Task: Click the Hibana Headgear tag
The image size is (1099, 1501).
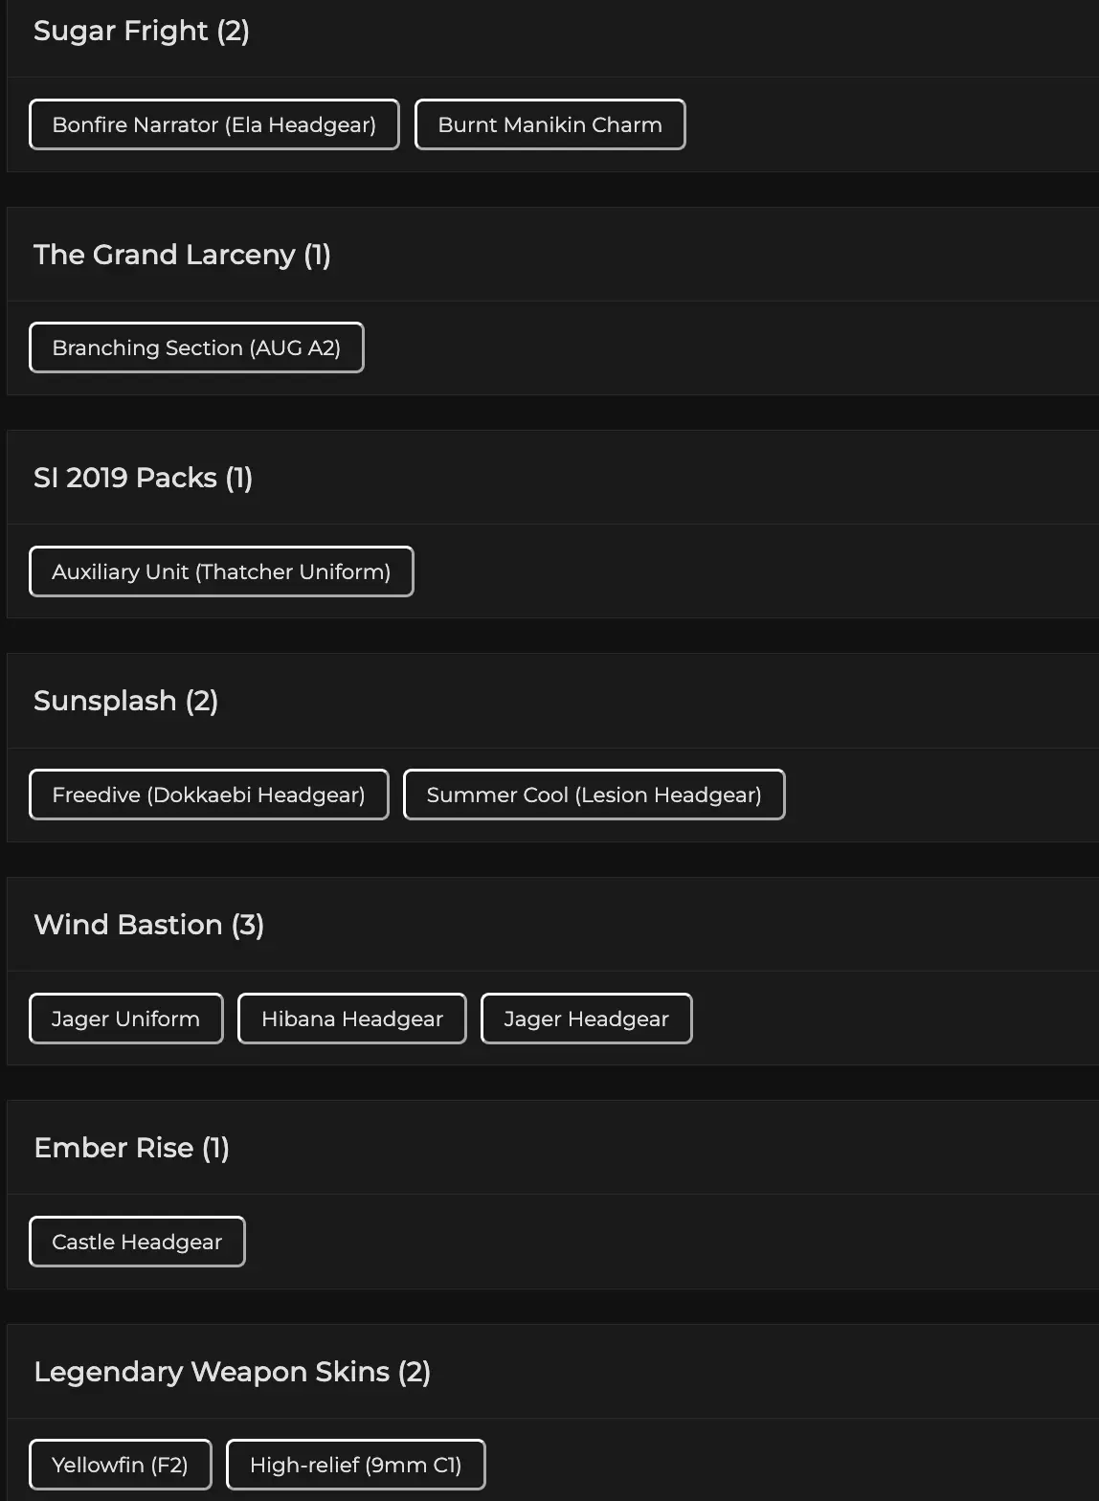Action: point(351,1019)
